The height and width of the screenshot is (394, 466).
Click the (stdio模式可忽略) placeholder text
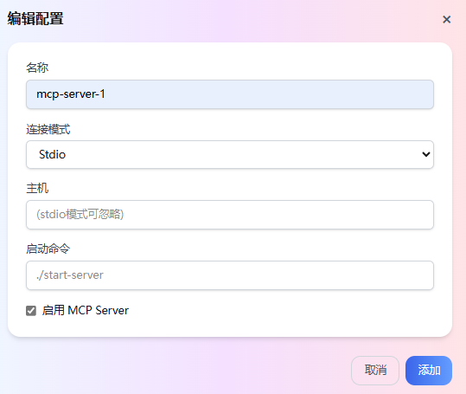[80, 214]
